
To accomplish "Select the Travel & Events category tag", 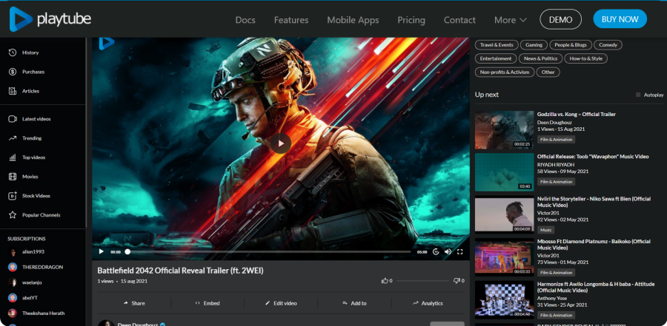I will (497, 45).
